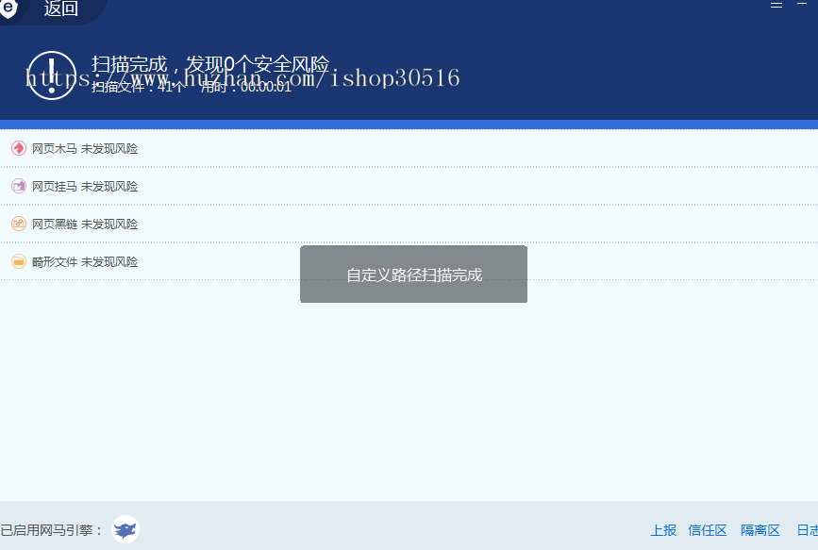This screenshot has height=550, width=818.
Task: Click the shield logo icon beside 返回
Action: [x=8, y=8]
